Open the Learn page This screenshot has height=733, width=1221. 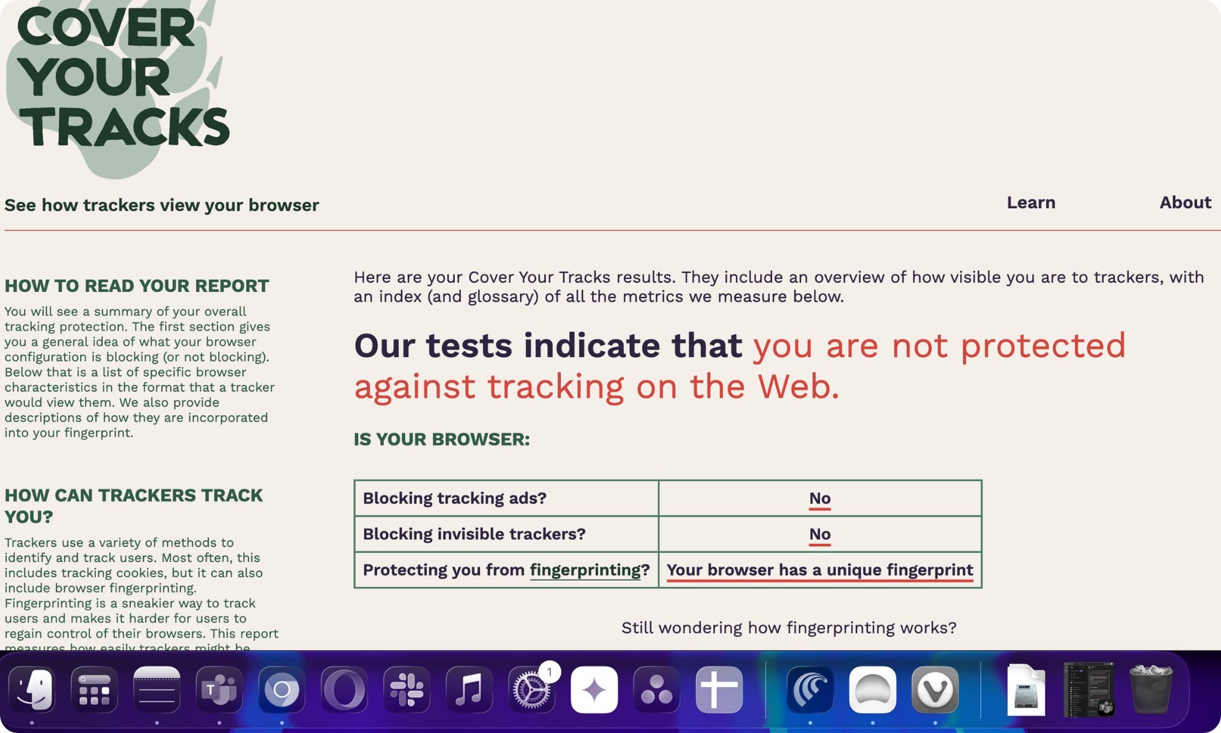point(1031,203)
